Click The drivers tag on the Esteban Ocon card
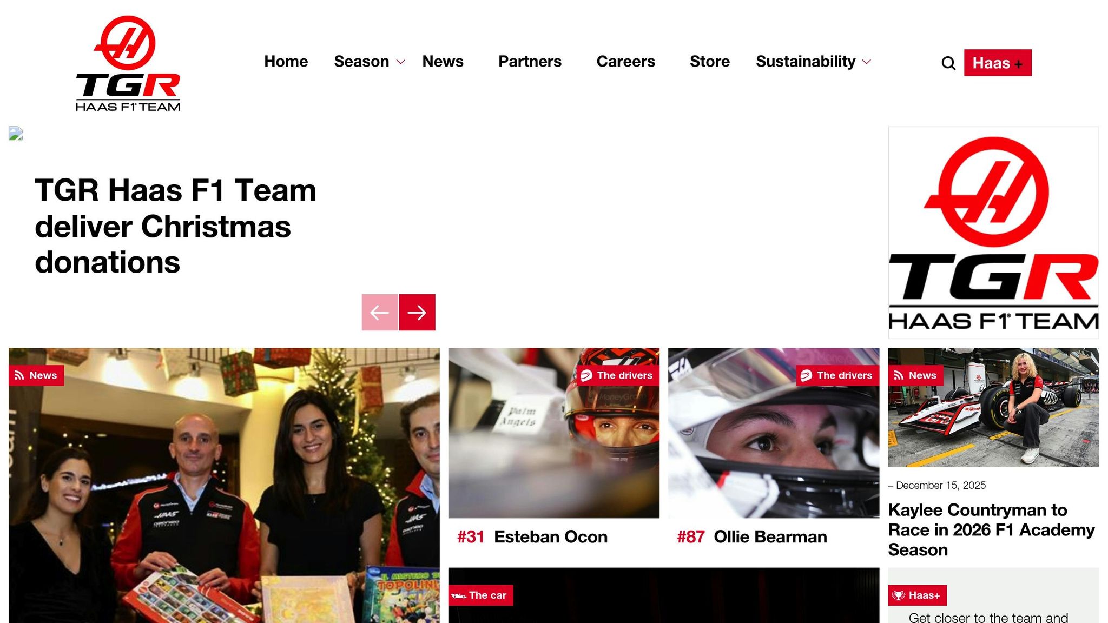 pyautogui.click(x=618, y=375)
